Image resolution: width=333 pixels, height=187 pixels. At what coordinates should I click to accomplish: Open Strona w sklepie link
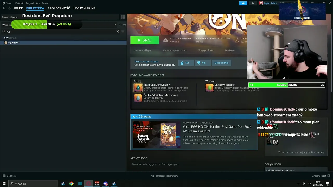point(143,50)
